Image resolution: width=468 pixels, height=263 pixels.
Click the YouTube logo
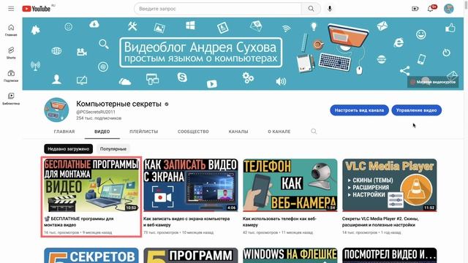click(36, 9)
